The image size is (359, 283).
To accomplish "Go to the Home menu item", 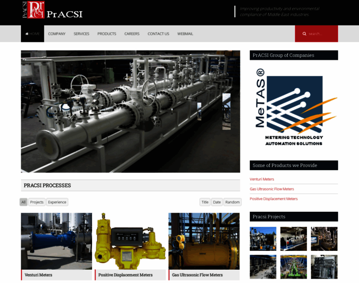I will coord(33,34).
